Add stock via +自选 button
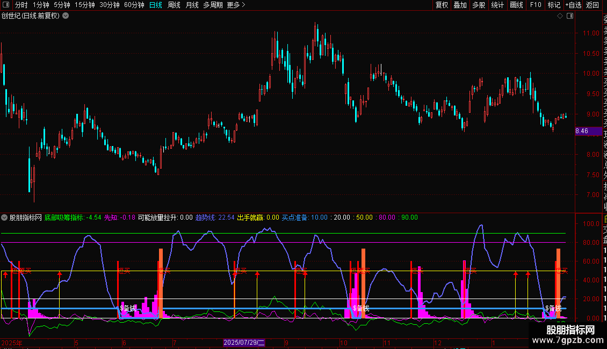The width and height of the screenshot is (607, 349). coord(573,5)
